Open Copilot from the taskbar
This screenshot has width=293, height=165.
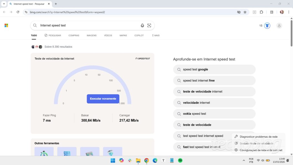[121, 160]
